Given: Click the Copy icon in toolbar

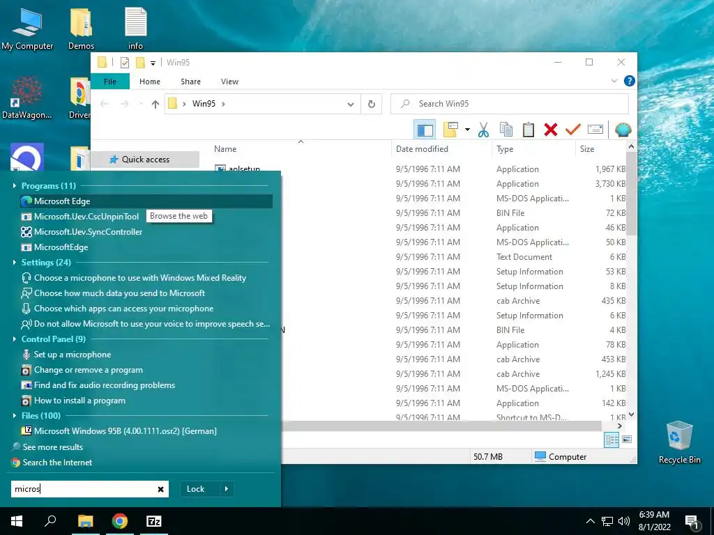Looking at the screenshot, I should click(x=506, y=130).
